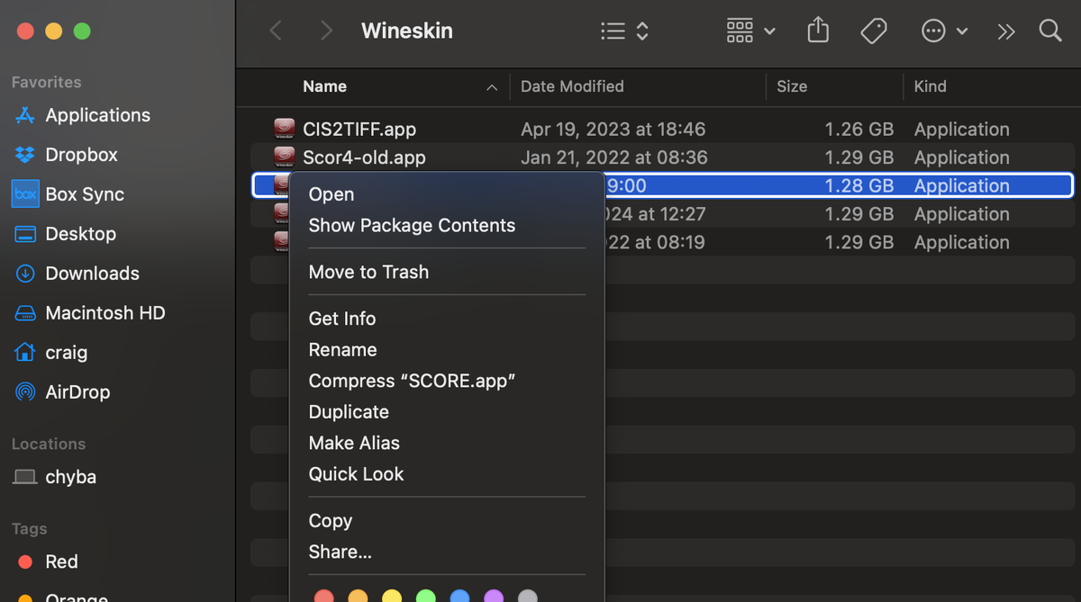Choose Compress “SCORE.app” option
The height and width of the screenshot is (602, 1081).
[412, 381]
